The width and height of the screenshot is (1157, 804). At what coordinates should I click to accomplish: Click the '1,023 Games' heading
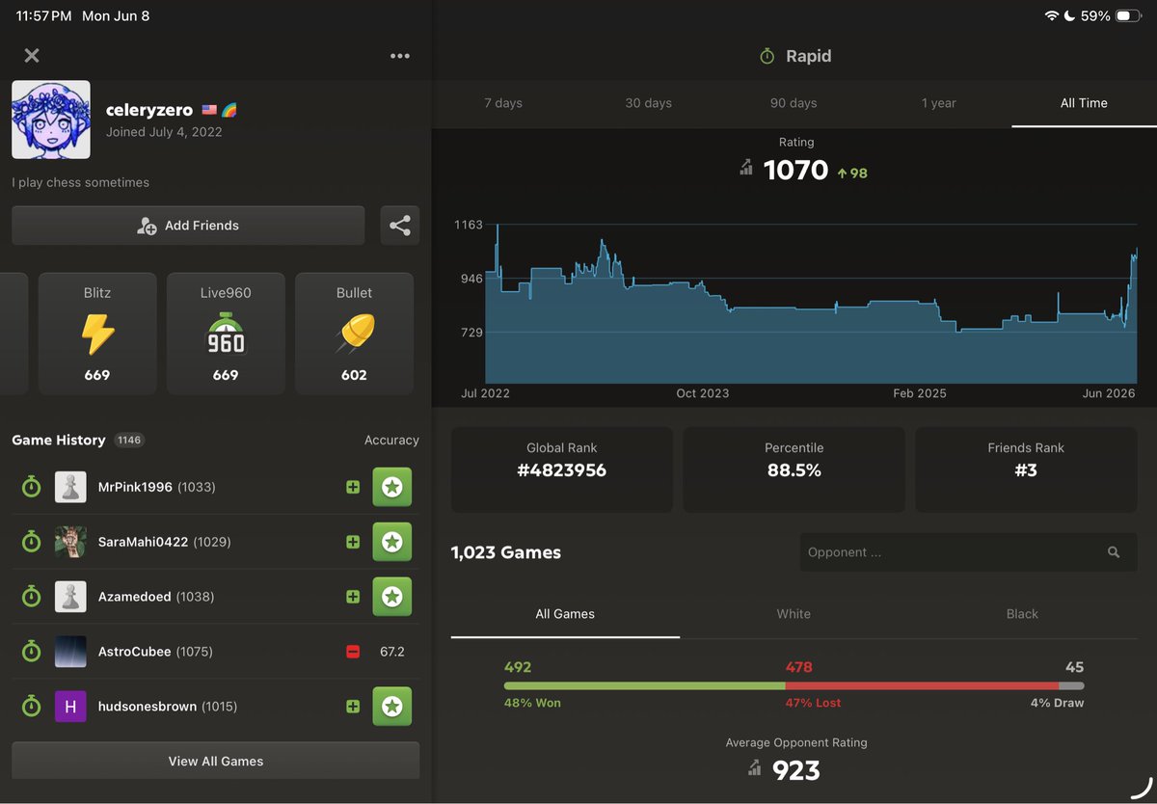[506, 552]
